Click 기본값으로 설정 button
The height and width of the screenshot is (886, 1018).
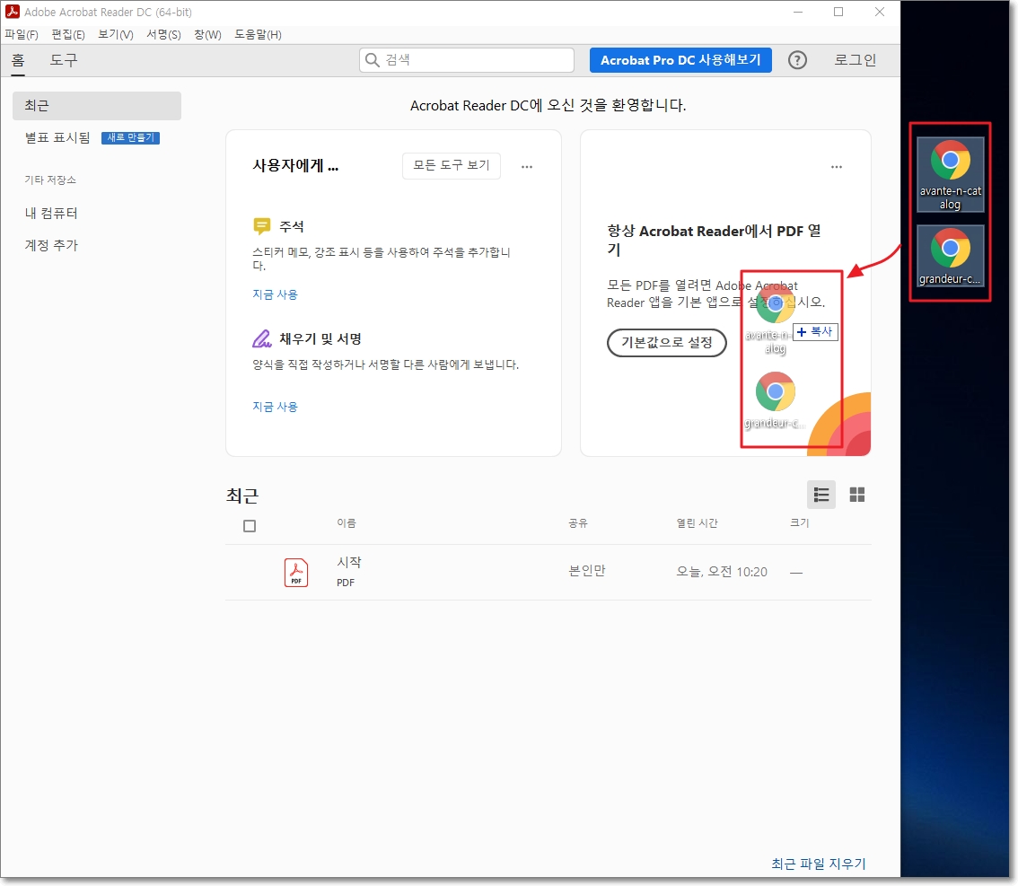(667, 342)
